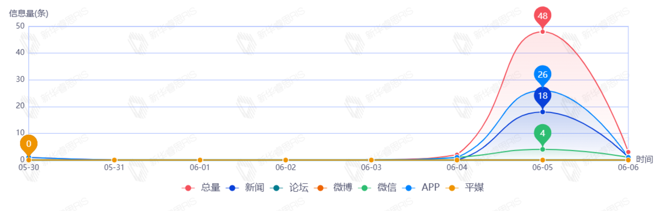Screen dimensions: 665x211
Task: Select the 06-03 orange data point
Action: [x=371, y=160]
